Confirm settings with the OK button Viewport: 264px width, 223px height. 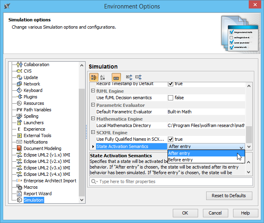(185, 213)
